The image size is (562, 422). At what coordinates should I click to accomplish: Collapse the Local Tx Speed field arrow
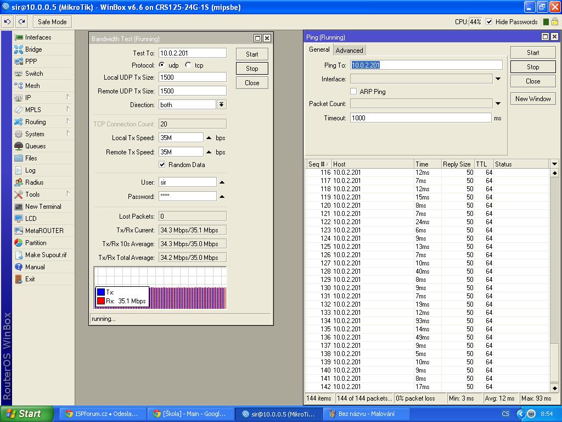[209, 138]
